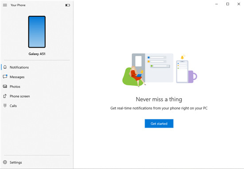The image size is (244, 169).
Task: Click the Galaxy A51 device name
Action: [37, 54]
